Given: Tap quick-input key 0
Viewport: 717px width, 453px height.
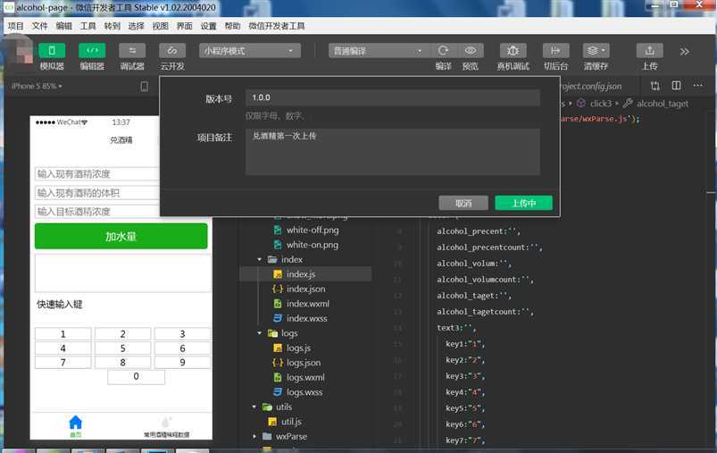Looking at the screenshot, I should 137,376.
